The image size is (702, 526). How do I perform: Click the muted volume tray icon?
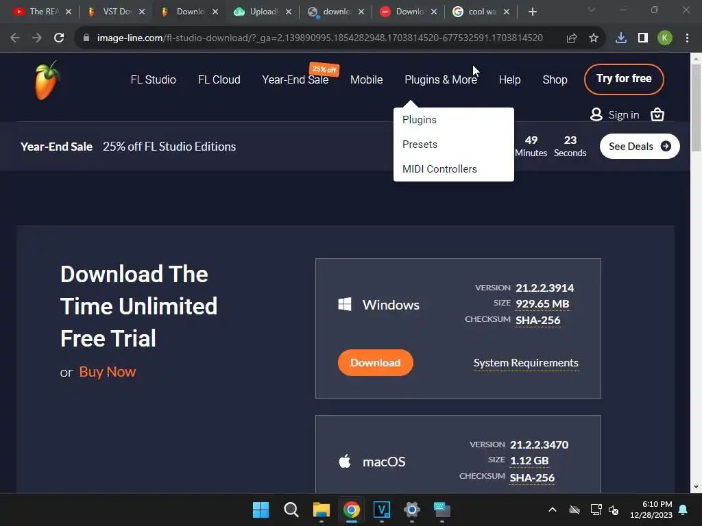614,510
